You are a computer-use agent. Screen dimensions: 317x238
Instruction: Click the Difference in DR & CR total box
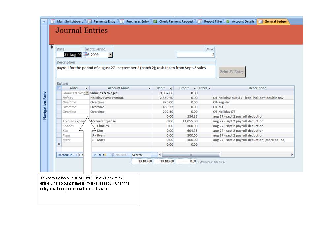coord(186,161)
